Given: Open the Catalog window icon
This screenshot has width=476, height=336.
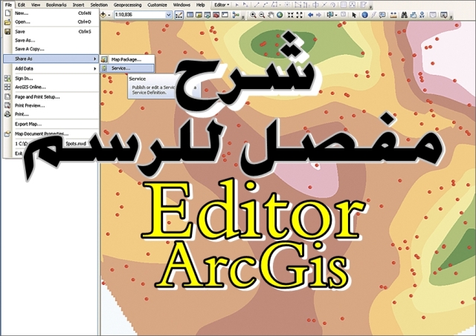Looking at the screenshot, I should [x=199, y=15].
